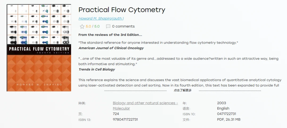The image size is (287, 128).
Task: Click the PDF, 26.31 MB file info
Action: pos(229,120)
